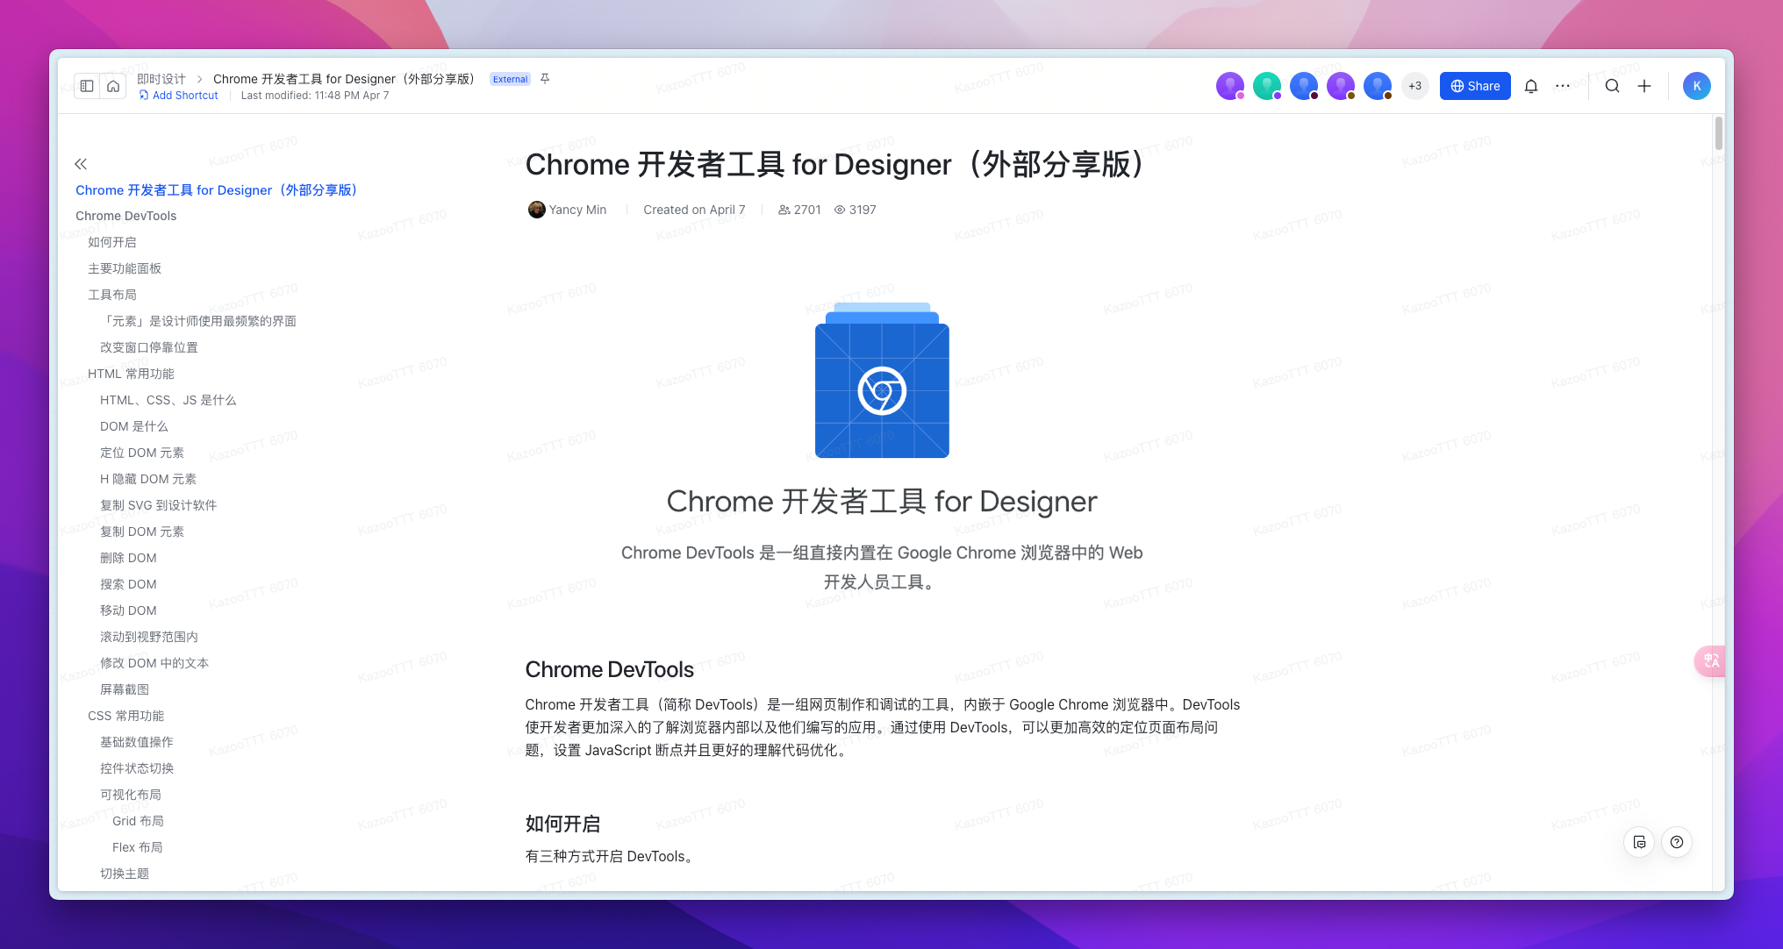Jump to 主要功能面板 in outline
Screen dimensions: 1783x949
click(125, 268)
